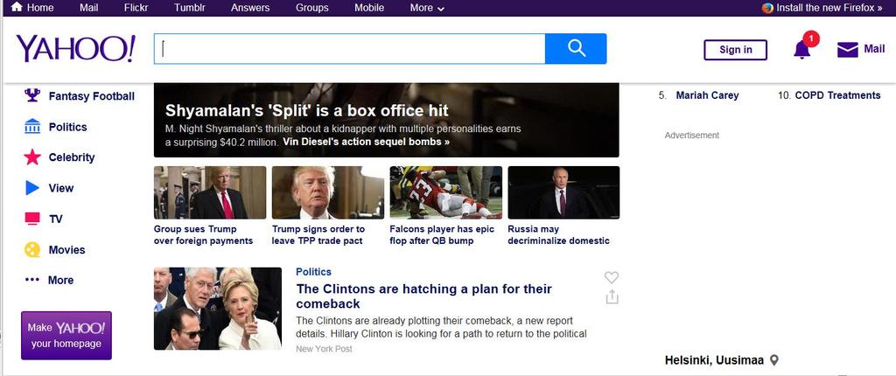Click Mail text beside envelope icon
The width and height of the screenshot is (896, 376).
pos(874,49)
